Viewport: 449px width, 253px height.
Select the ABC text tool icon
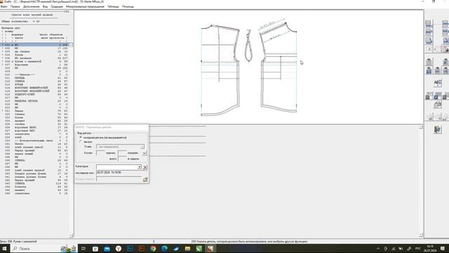tap(438, 83)
